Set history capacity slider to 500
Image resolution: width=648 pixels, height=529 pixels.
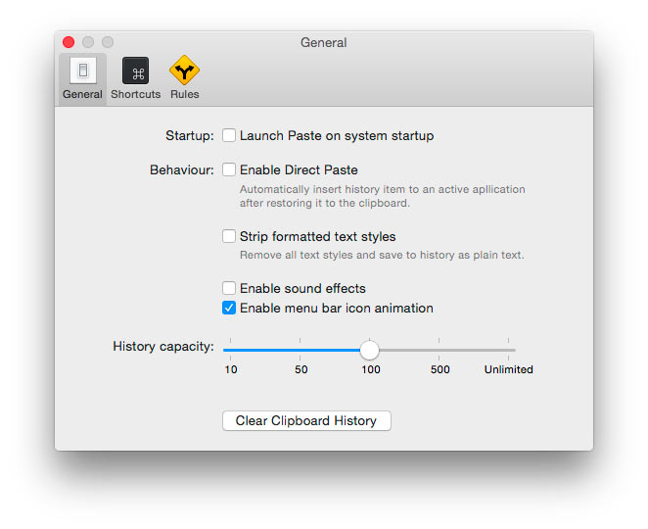tap(439, 350)
